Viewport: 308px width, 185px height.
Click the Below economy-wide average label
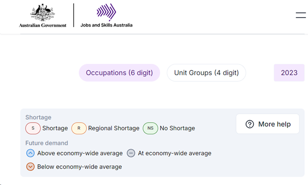coord(79,167)
